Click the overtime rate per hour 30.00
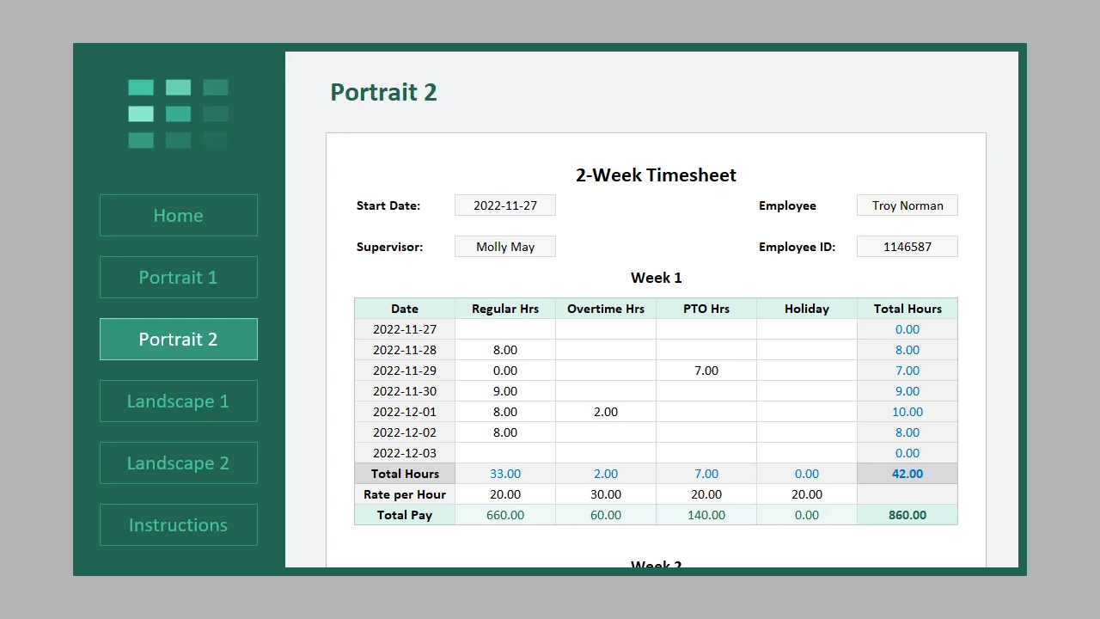The width and height of the screenshot is (1100, 619). tap(606, 494)
